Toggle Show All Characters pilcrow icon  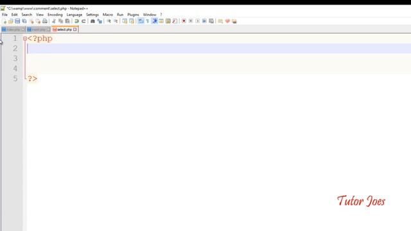(148, 21)
